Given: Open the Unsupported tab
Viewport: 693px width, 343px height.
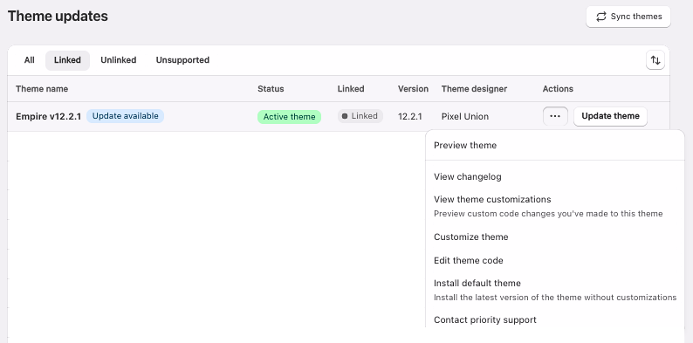Looking at the screenshot, I should tap(182, 60).
